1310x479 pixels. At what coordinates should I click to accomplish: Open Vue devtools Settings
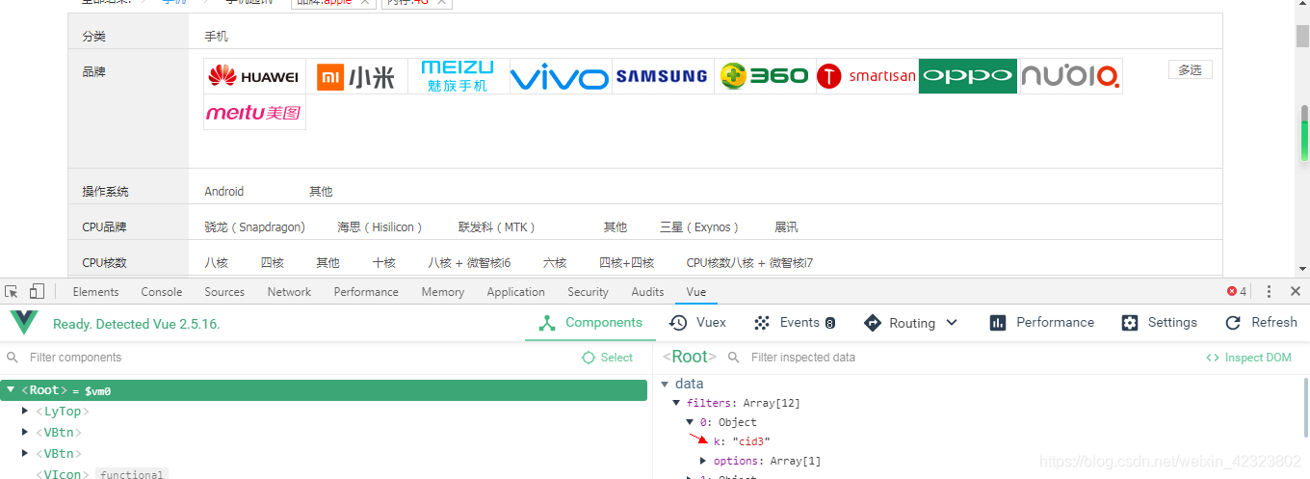(1160, 323)
